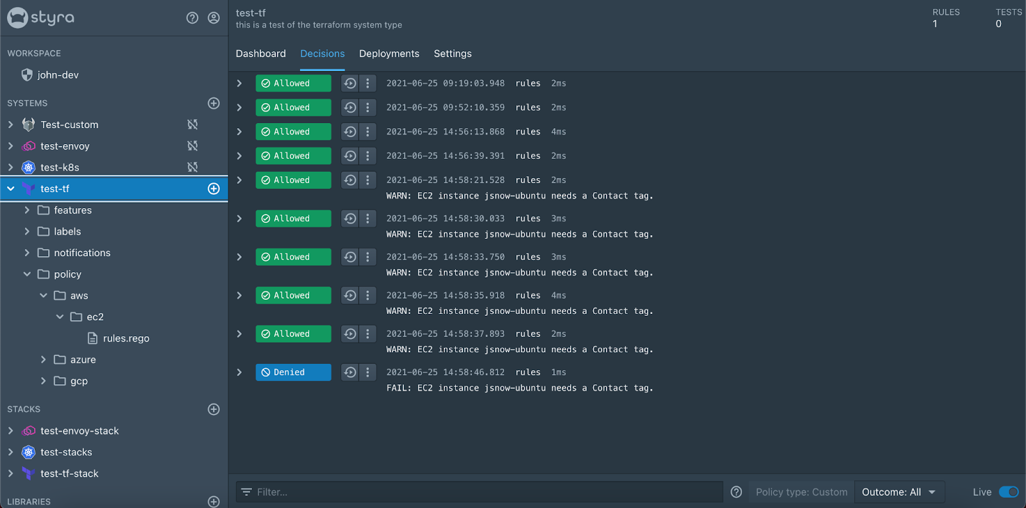Click the WARN message under 14:58:21.528
1026x508 pixels.
520,196
